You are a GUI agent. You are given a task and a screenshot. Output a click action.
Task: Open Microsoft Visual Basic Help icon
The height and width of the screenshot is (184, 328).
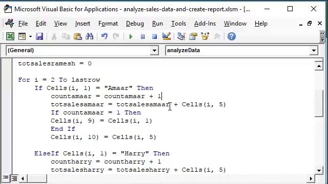pos(232,36)
